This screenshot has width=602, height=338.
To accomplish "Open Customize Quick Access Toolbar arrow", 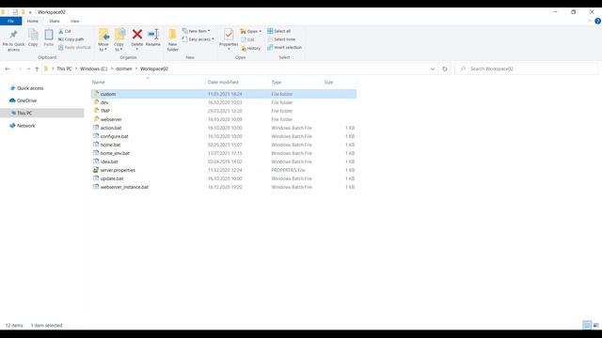I will point(30,12).
